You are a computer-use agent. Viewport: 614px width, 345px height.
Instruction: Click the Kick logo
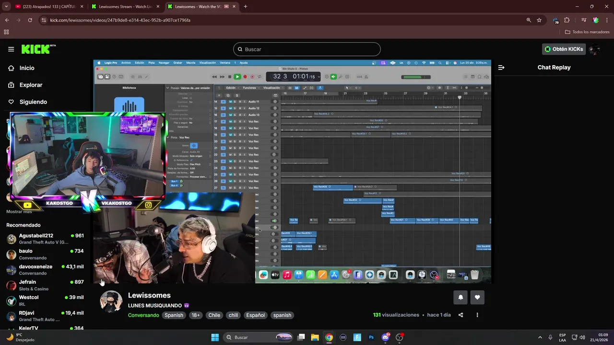pyautogui.click(x=38, y=49)
